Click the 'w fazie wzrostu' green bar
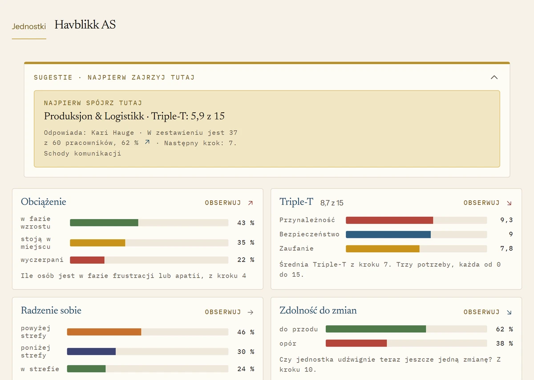This screenshot has height=380, width=534. (104, 223)
